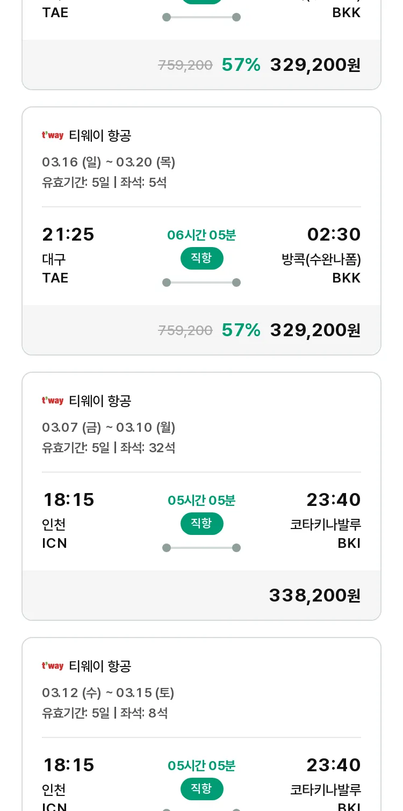
Task: Tap 직항 badge on 03.07 Kota Kinabalu flight
Action: pos(201,524)
